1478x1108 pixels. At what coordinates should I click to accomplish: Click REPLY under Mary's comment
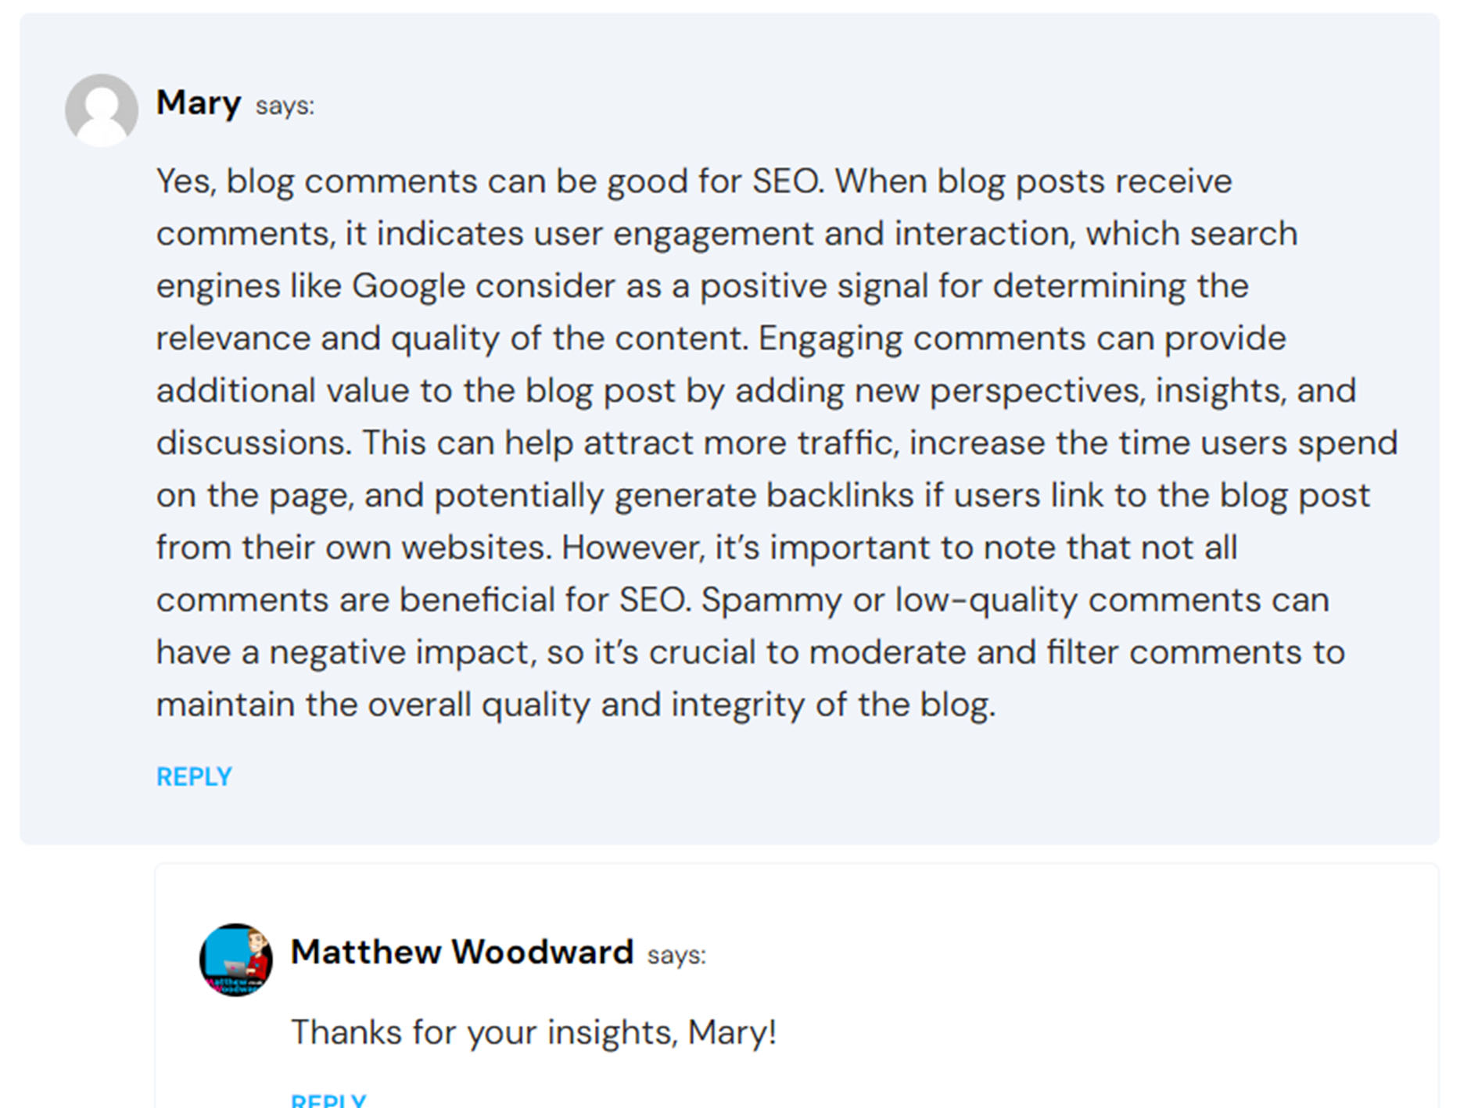194,776
